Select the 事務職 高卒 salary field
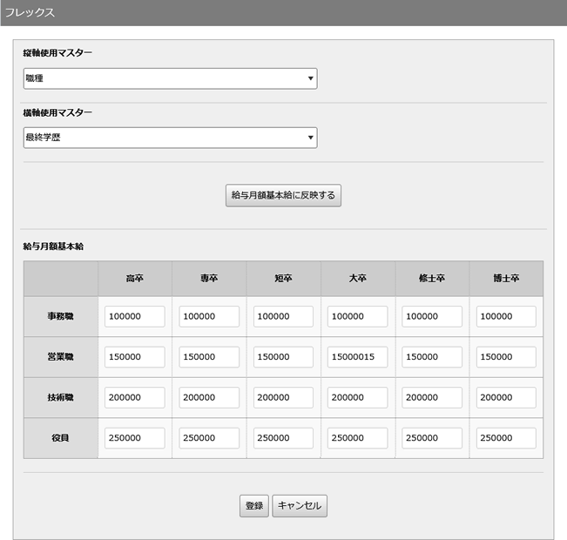Screen dimensions: 567x540 (x=134, y=316)
